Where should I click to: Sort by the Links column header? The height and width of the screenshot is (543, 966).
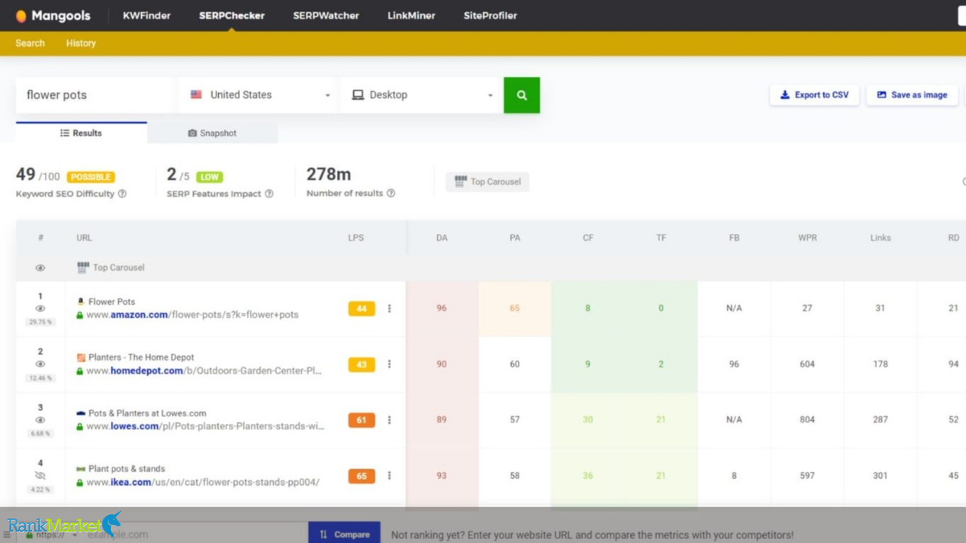880,238
